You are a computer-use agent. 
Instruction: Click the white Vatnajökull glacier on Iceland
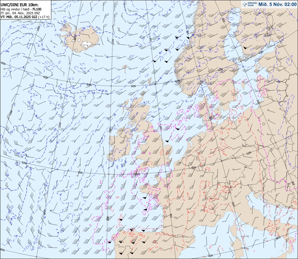pyautogui.click(x=86, y=45)
